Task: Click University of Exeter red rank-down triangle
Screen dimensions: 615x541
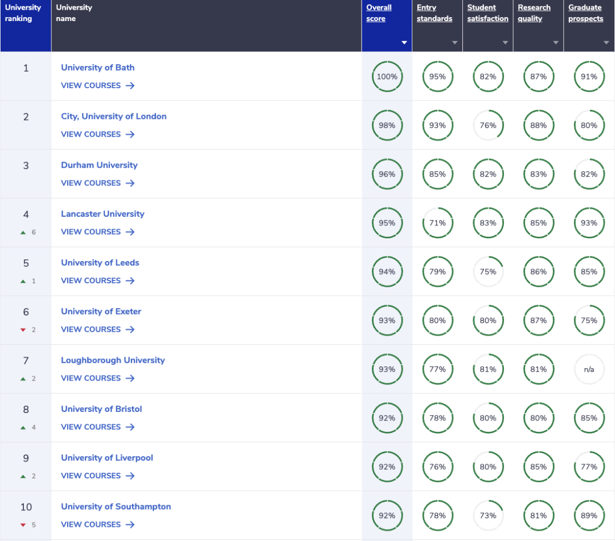Action: [x=23, y=330]
